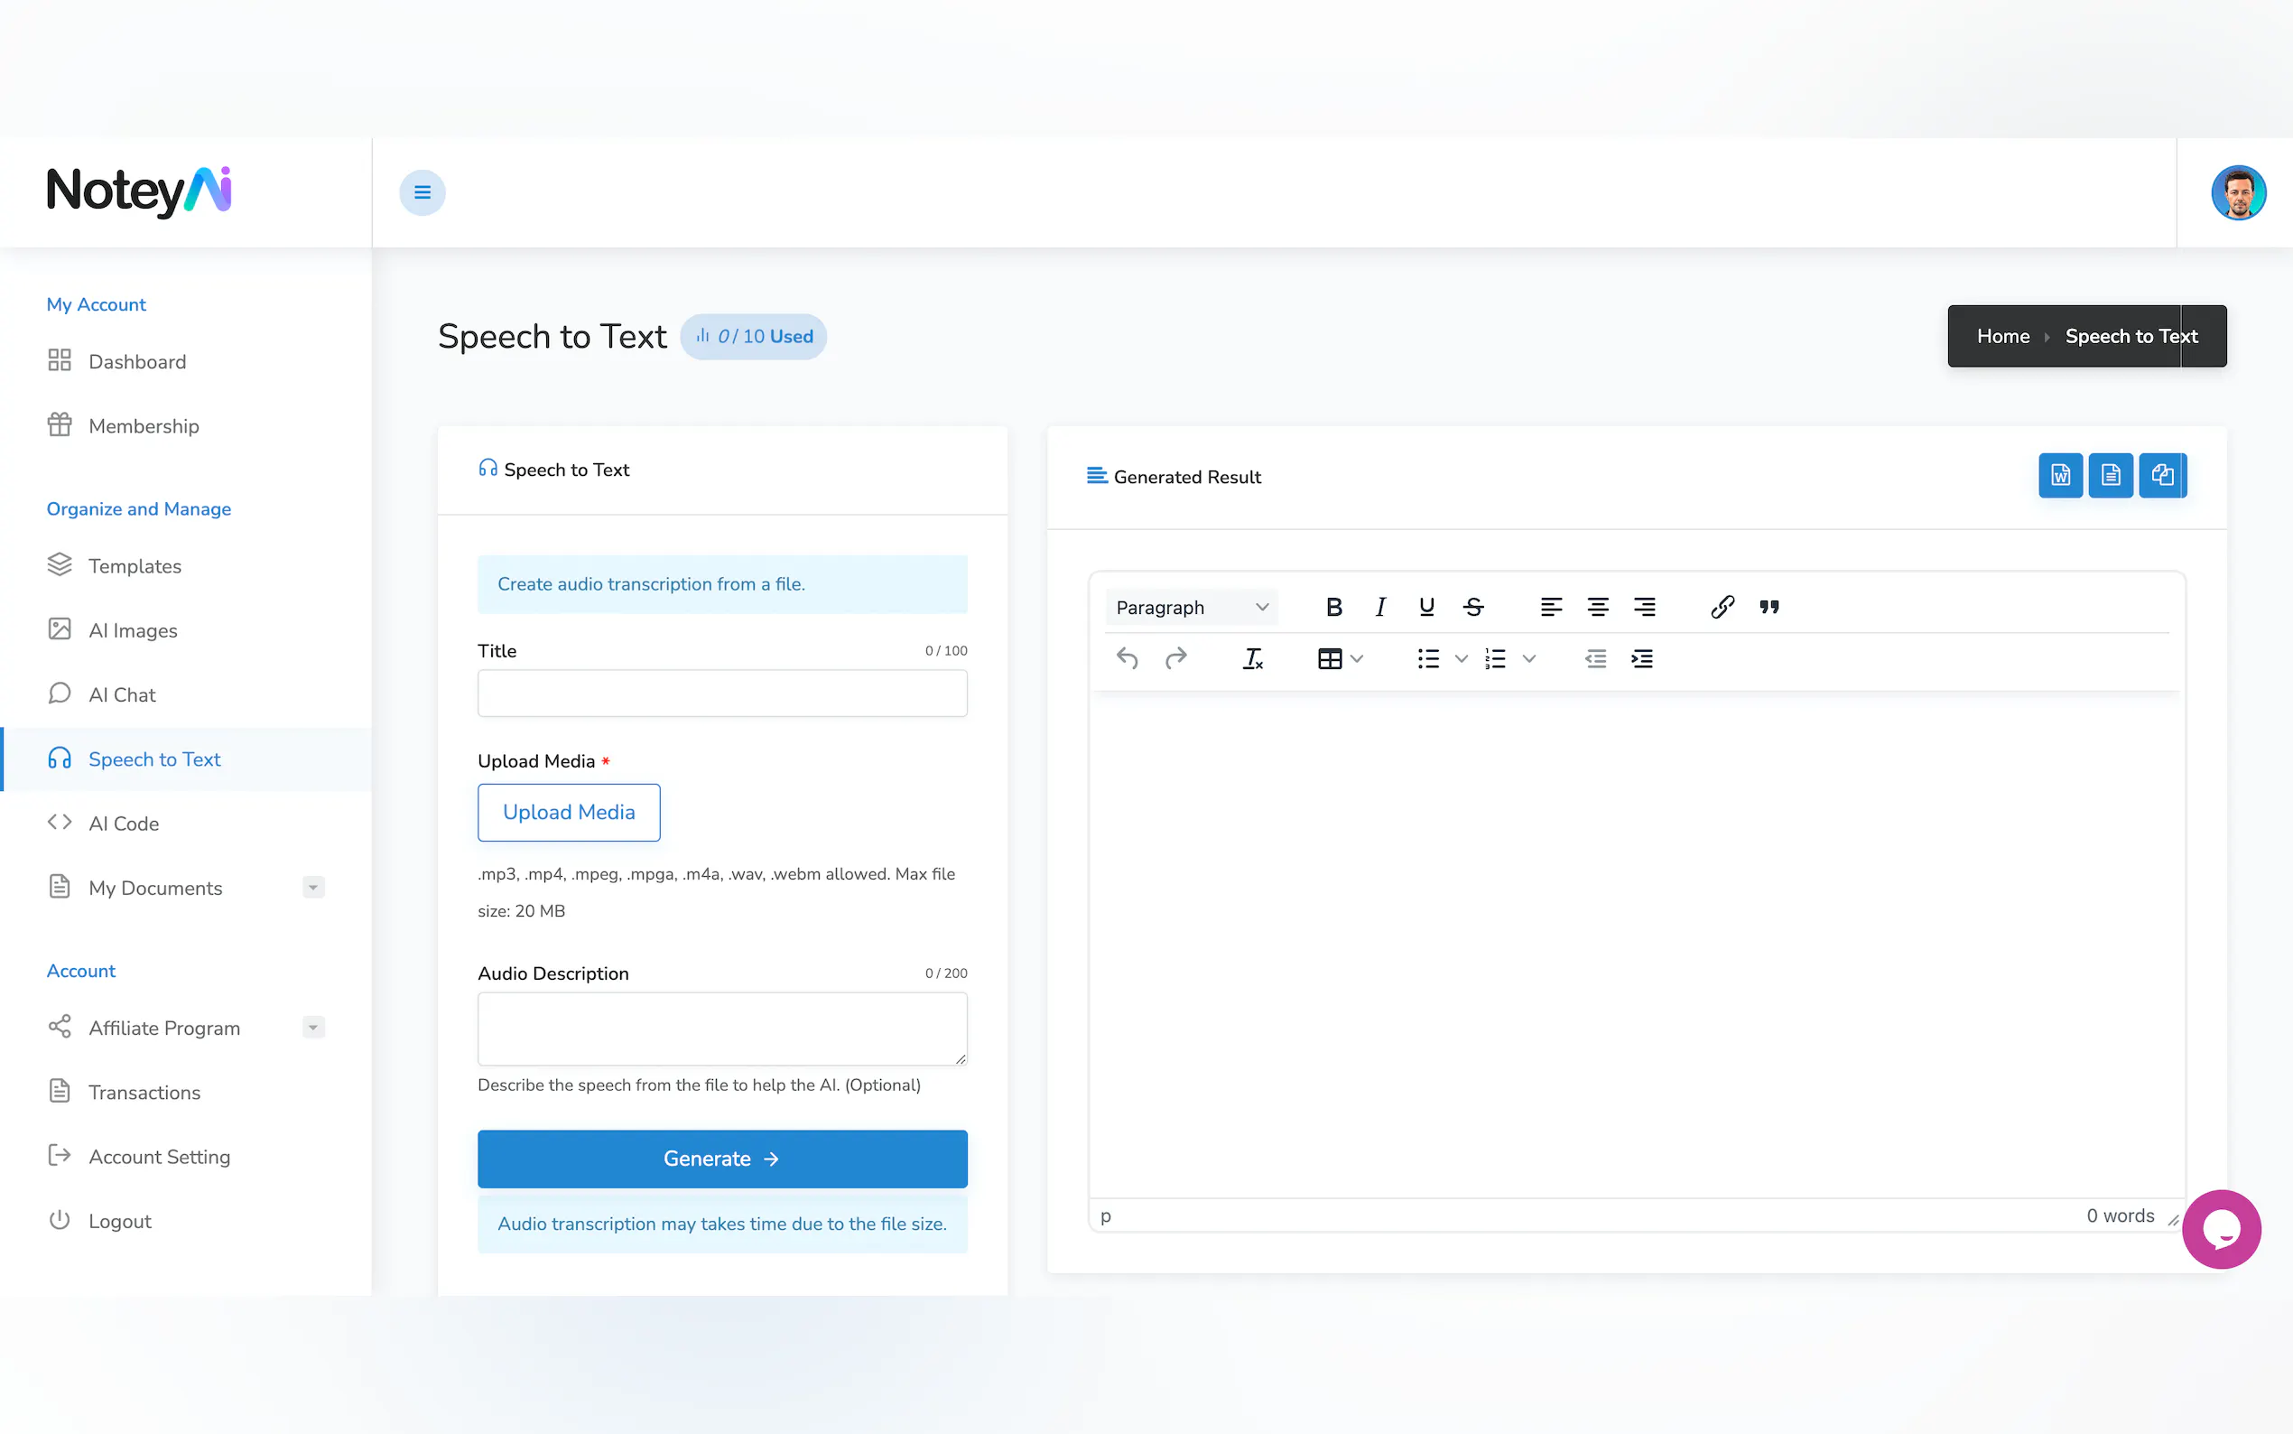Viewport: 2293px width, 1434px height.
Task: Click the hamburger sidebar toggle button
Action: (422, 192)
